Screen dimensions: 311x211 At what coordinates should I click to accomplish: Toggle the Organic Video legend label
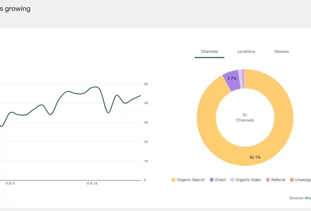point(248,180)
